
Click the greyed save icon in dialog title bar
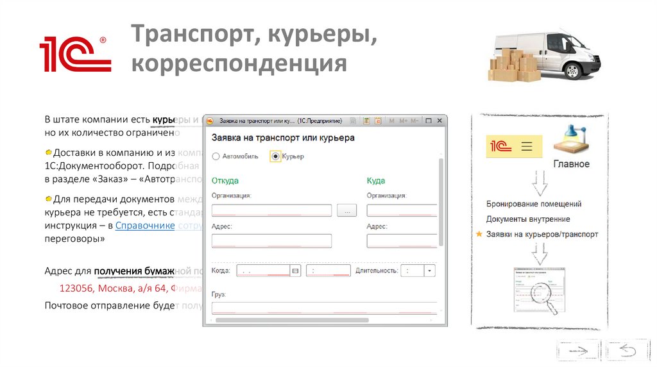[x=353, y=121]
